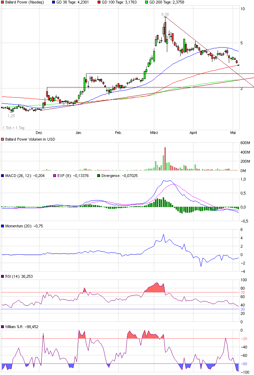Click the price axis value 5
Screen dimensions: 254x375
241,43
